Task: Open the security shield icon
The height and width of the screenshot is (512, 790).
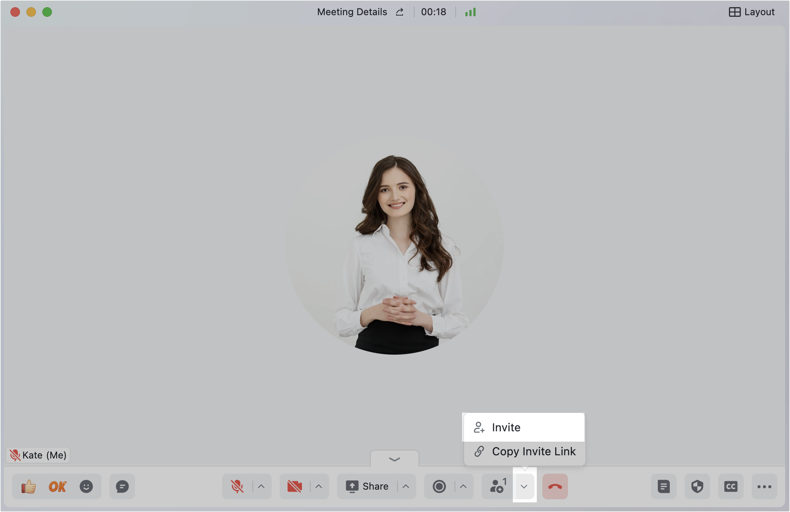Action: 697,486
